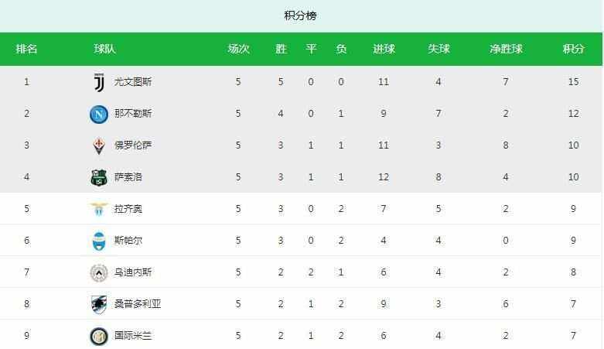Image resolution: width=604 pixels, height=349 pixels.
Task: Click the 排名 column header
Action: coord(26,49)
